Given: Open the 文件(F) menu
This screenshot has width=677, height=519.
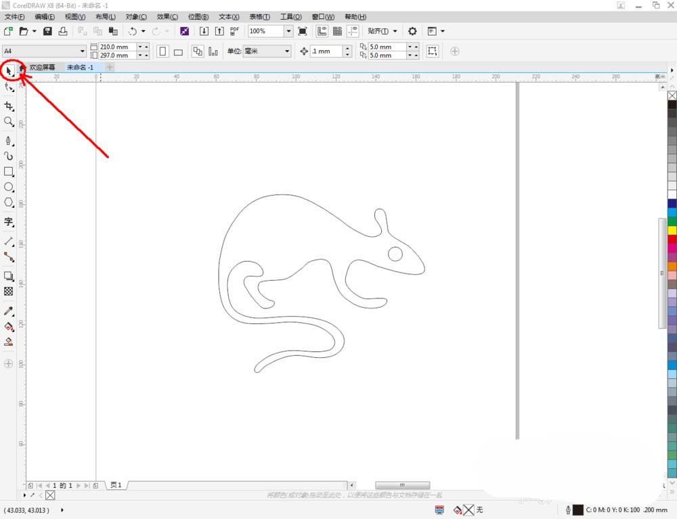Looking at the screenshot, I should [x=14, y=17].
